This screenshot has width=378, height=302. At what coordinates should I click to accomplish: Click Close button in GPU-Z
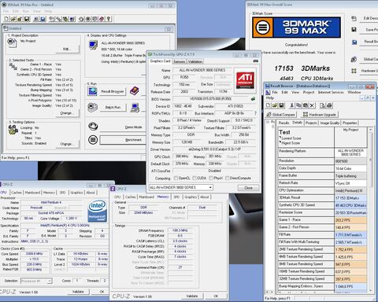(248, 188)
